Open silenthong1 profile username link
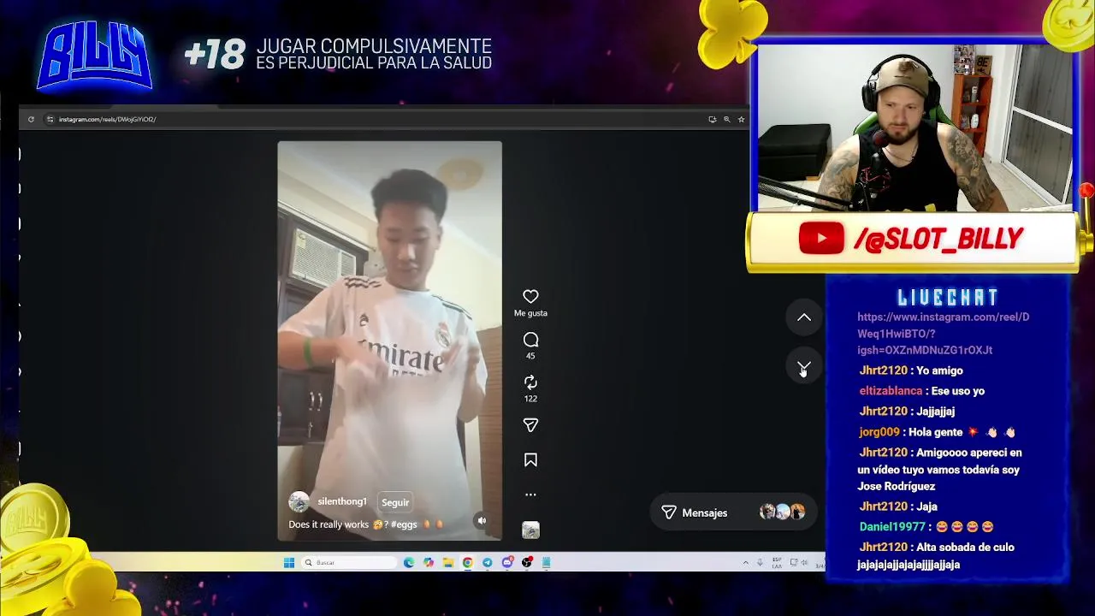Screen dimensions: 1095x616 pos(342,501)
